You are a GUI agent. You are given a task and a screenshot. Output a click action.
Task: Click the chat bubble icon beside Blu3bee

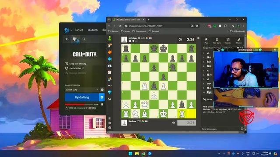pos(173,123)
